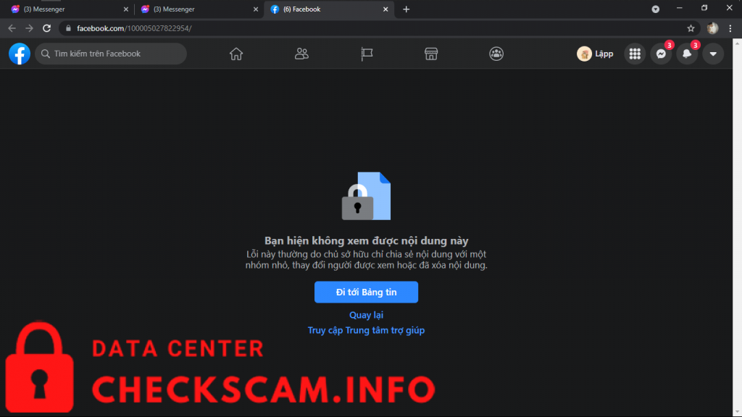Reload the current page
742x417 pixels.
[46, 28]
